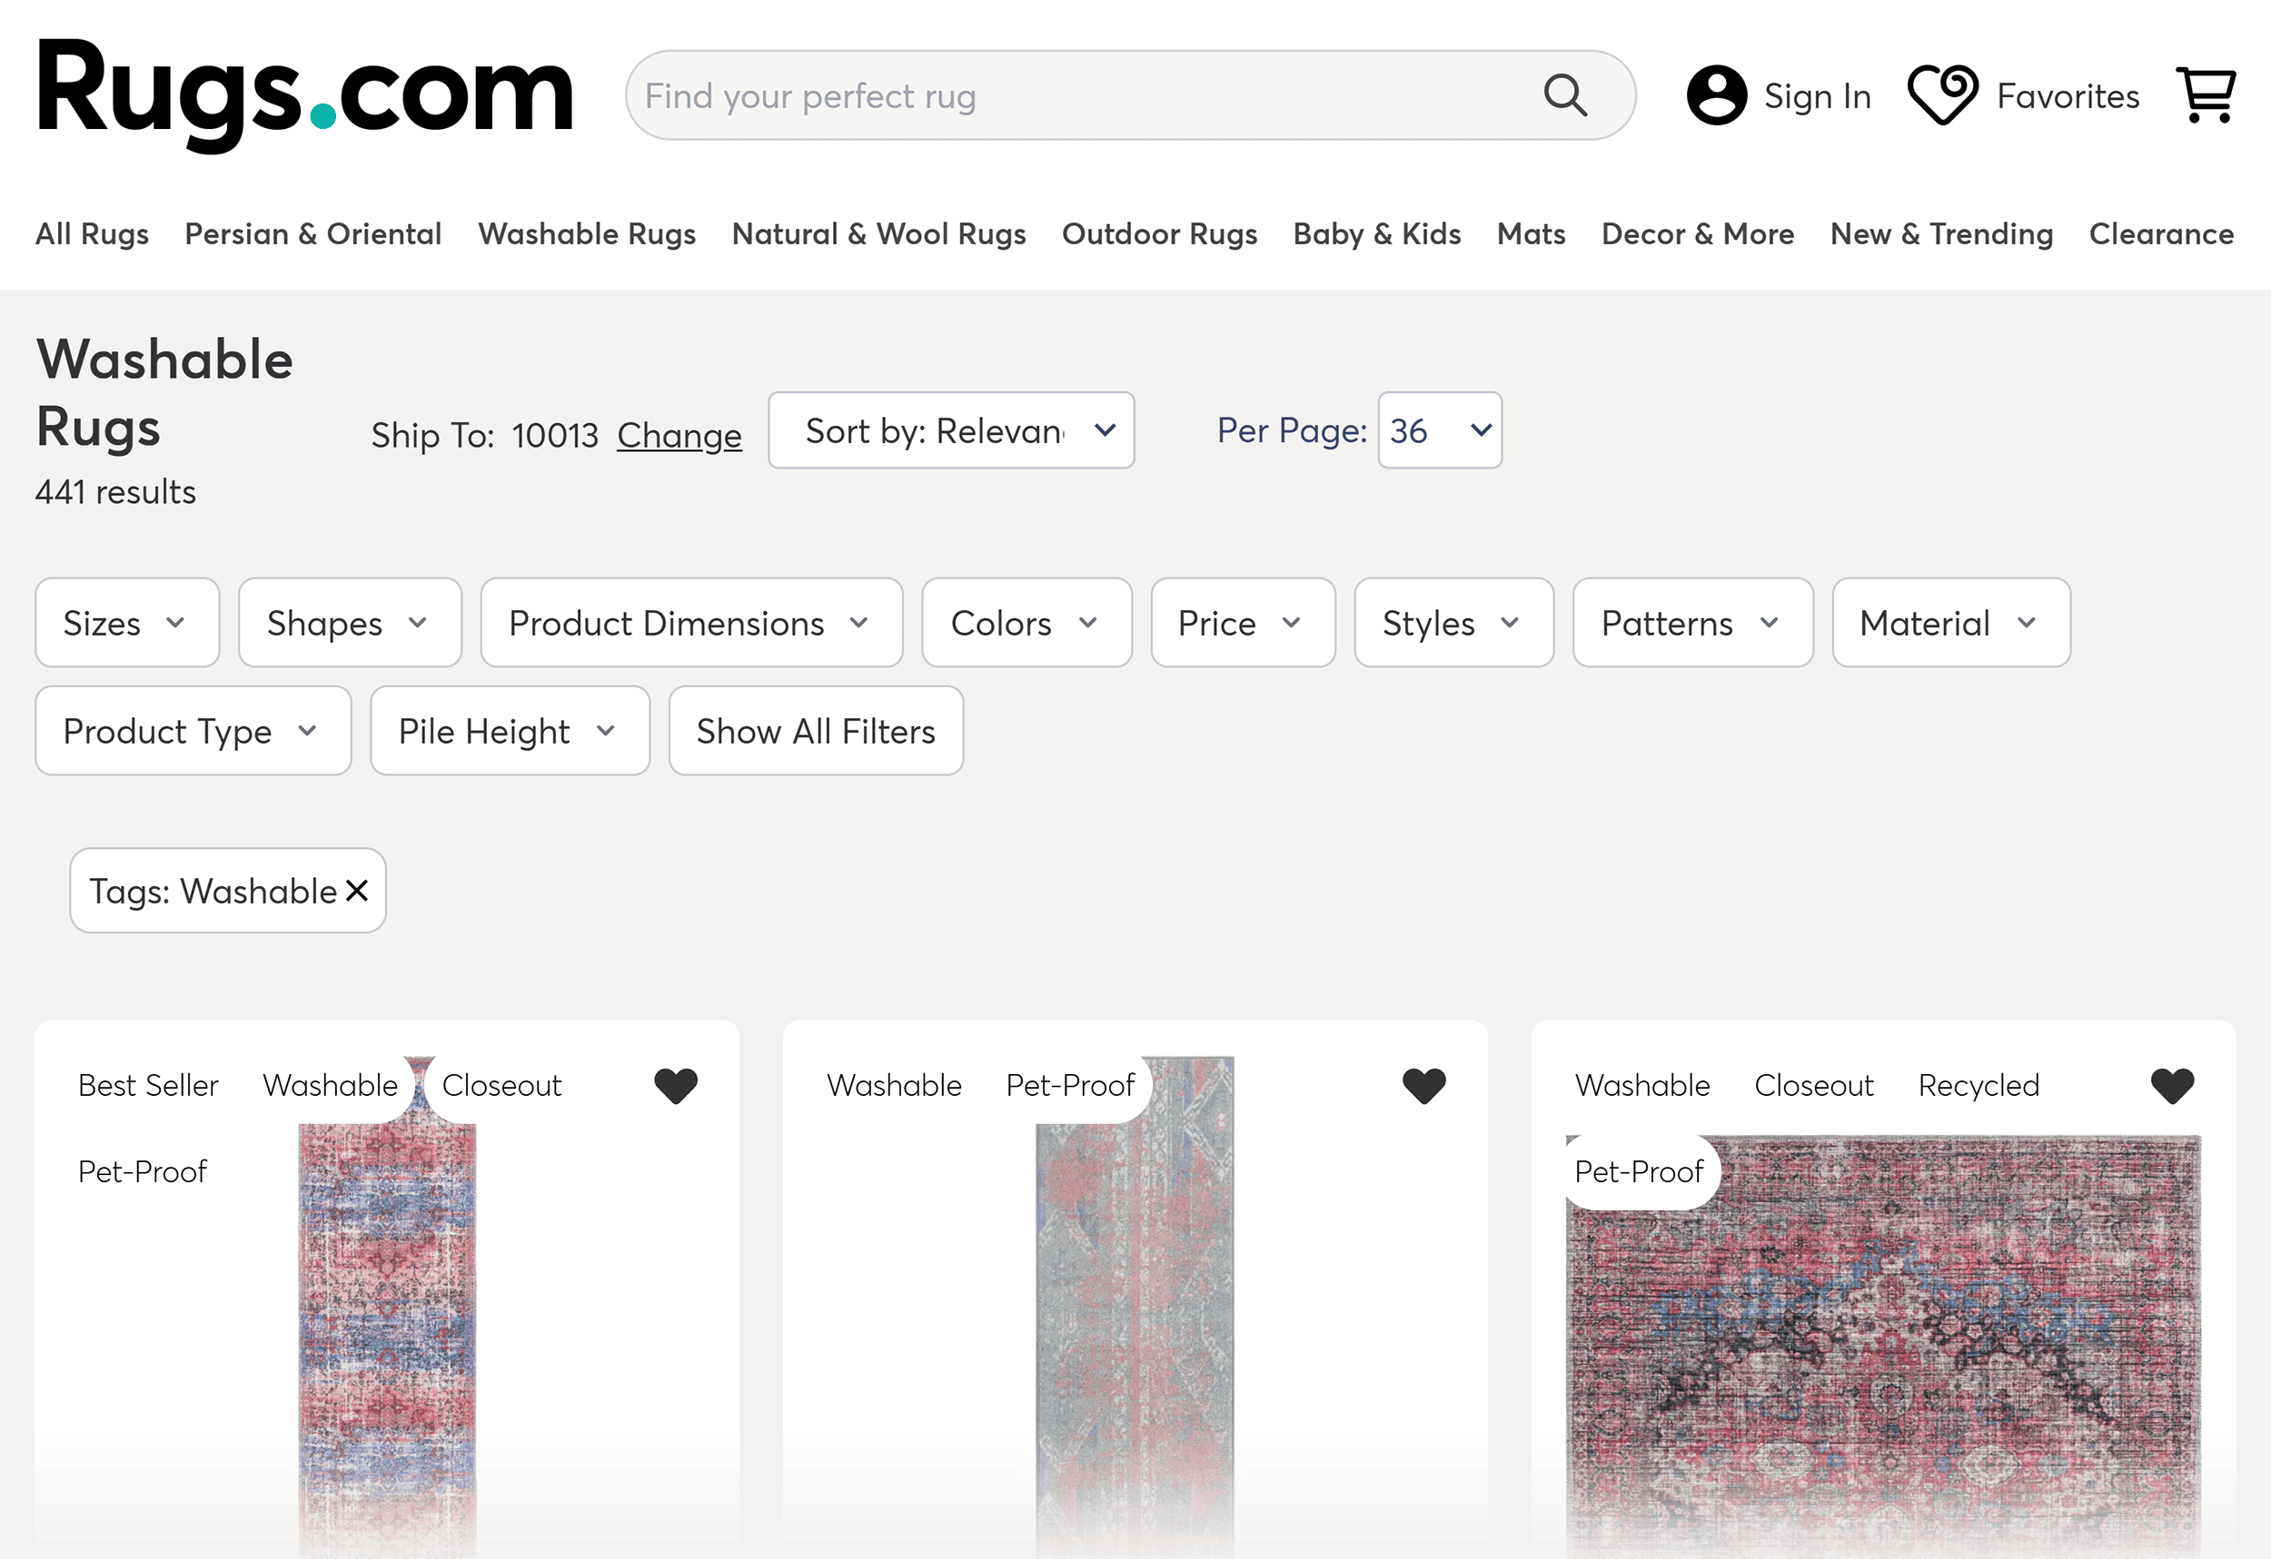
Task: Open the Favorites link text
Action: (2068, 95)
